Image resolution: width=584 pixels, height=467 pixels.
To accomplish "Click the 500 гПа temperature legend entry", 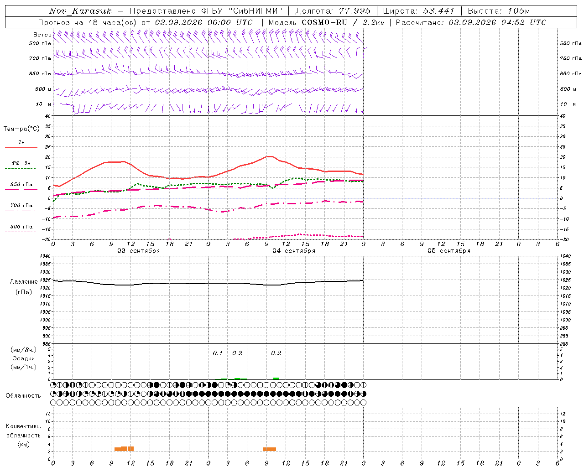I will pos(21,228).
